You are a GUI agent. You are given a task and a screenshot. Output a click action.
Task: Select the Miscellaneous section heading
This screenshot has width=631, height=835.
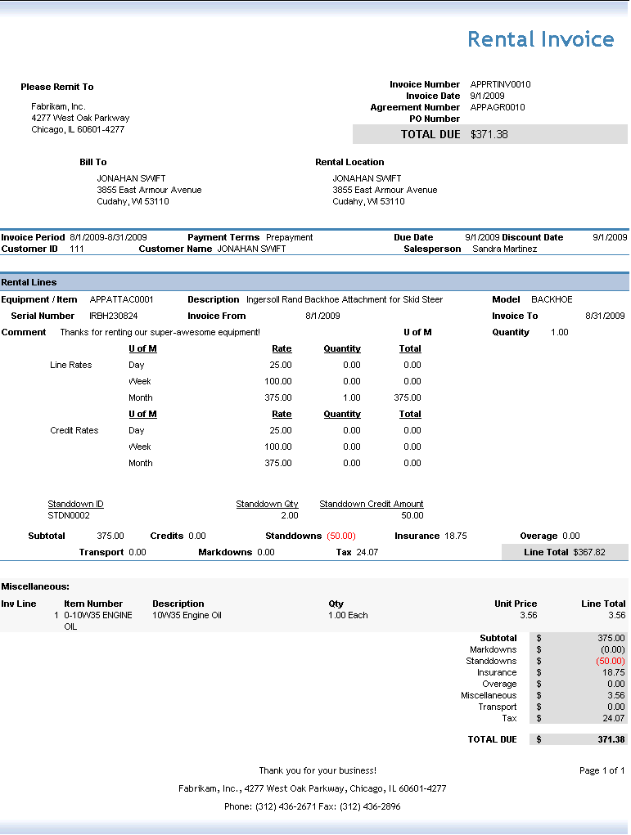coord(35,586)
